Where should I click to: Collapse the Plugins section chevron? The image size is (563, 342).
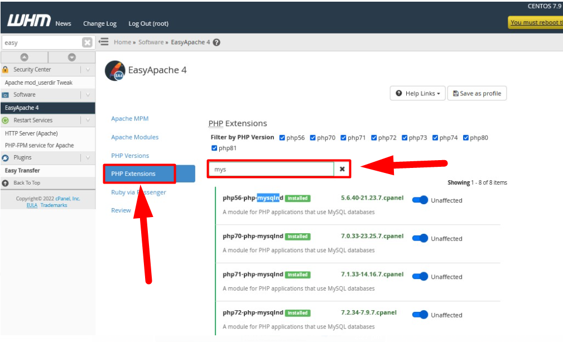88,158
